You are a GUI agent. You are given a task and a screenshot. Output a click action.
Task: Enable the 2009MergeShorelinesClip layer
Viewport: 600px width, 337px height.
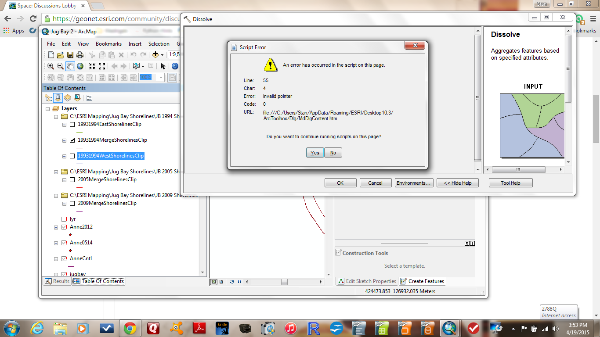point(72,204)
